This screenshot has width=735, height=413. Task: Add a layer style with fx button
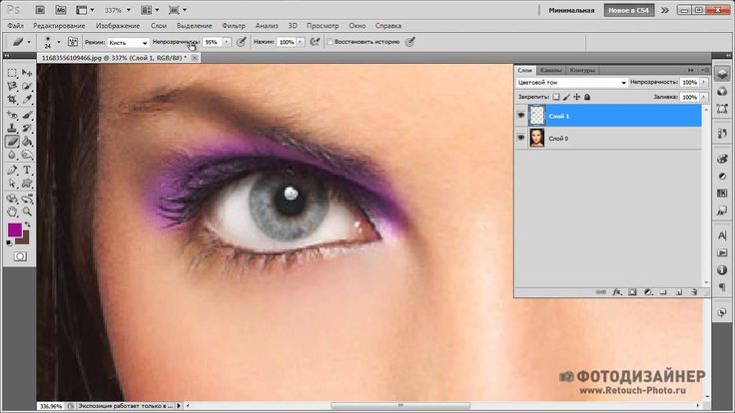click(617, 292)
